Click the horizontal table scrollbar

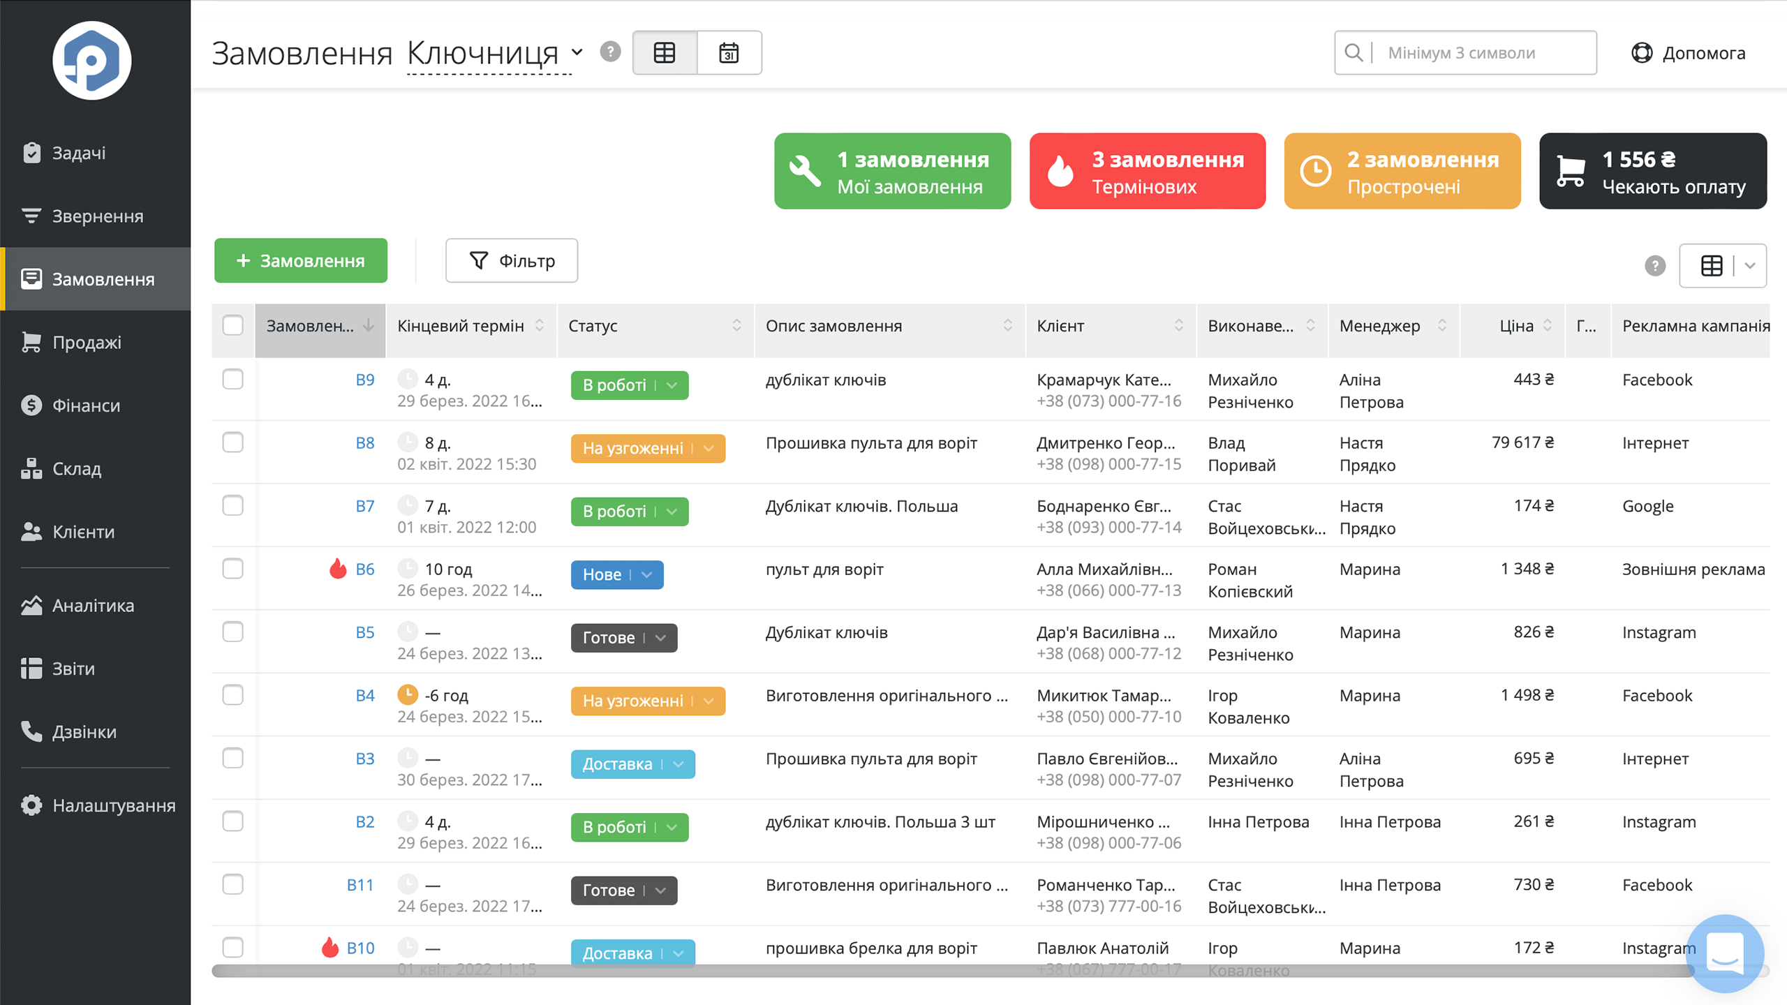click(953, 971)
